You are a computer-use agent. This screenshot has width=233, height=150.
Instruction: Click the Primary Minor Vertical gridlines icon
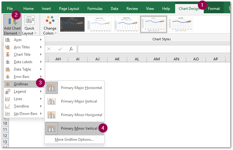tap(51, 128)
